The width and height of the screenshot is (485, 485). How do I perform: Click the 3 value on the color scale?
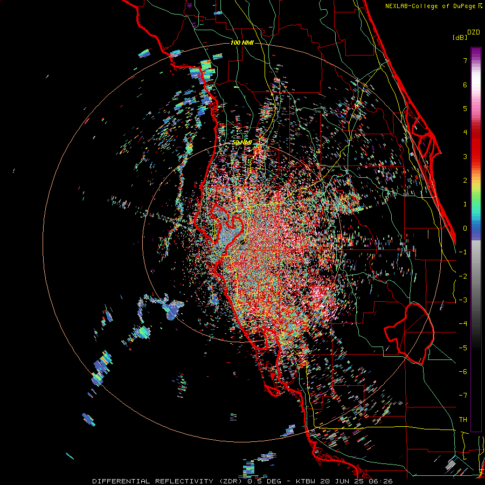[x=465, y=156]
